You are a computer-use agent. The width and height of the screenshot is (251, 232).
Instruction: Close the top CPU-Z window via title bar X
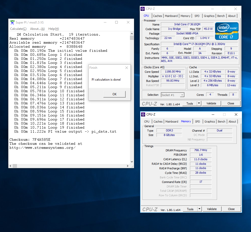click(x=236, y=9)
